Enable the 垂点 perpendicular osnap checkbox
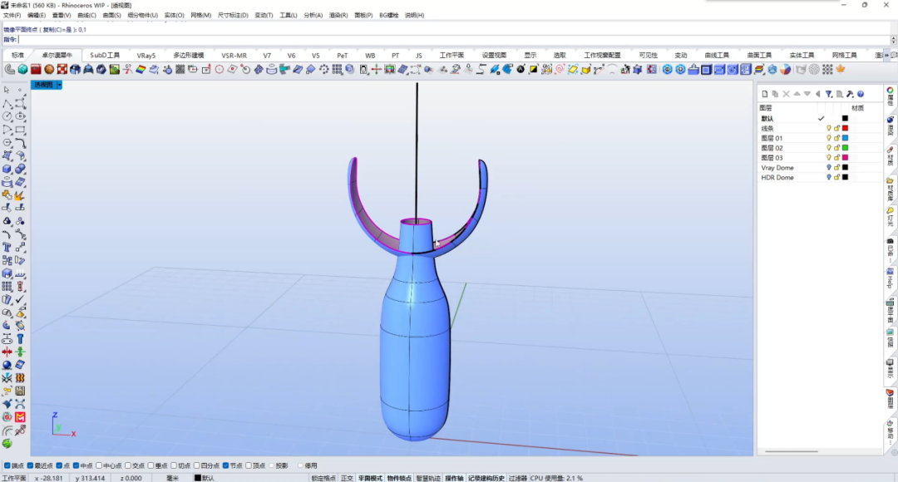The height and width of the screenshot is (482, 898). [150, 465]
